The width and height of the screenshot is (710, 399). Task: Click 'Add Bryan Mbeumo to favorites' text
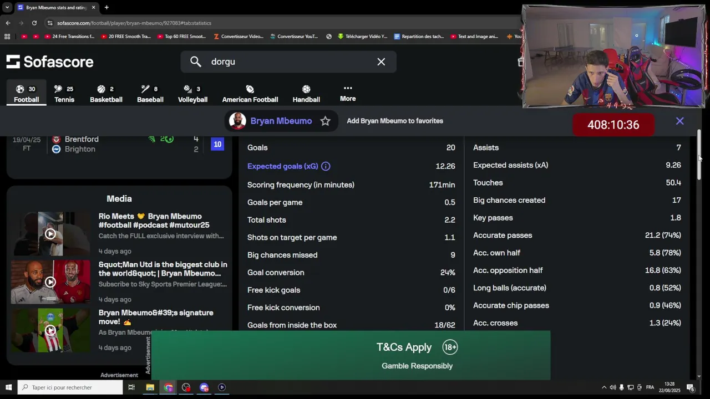pyautogui.click(x=395, y=121)
